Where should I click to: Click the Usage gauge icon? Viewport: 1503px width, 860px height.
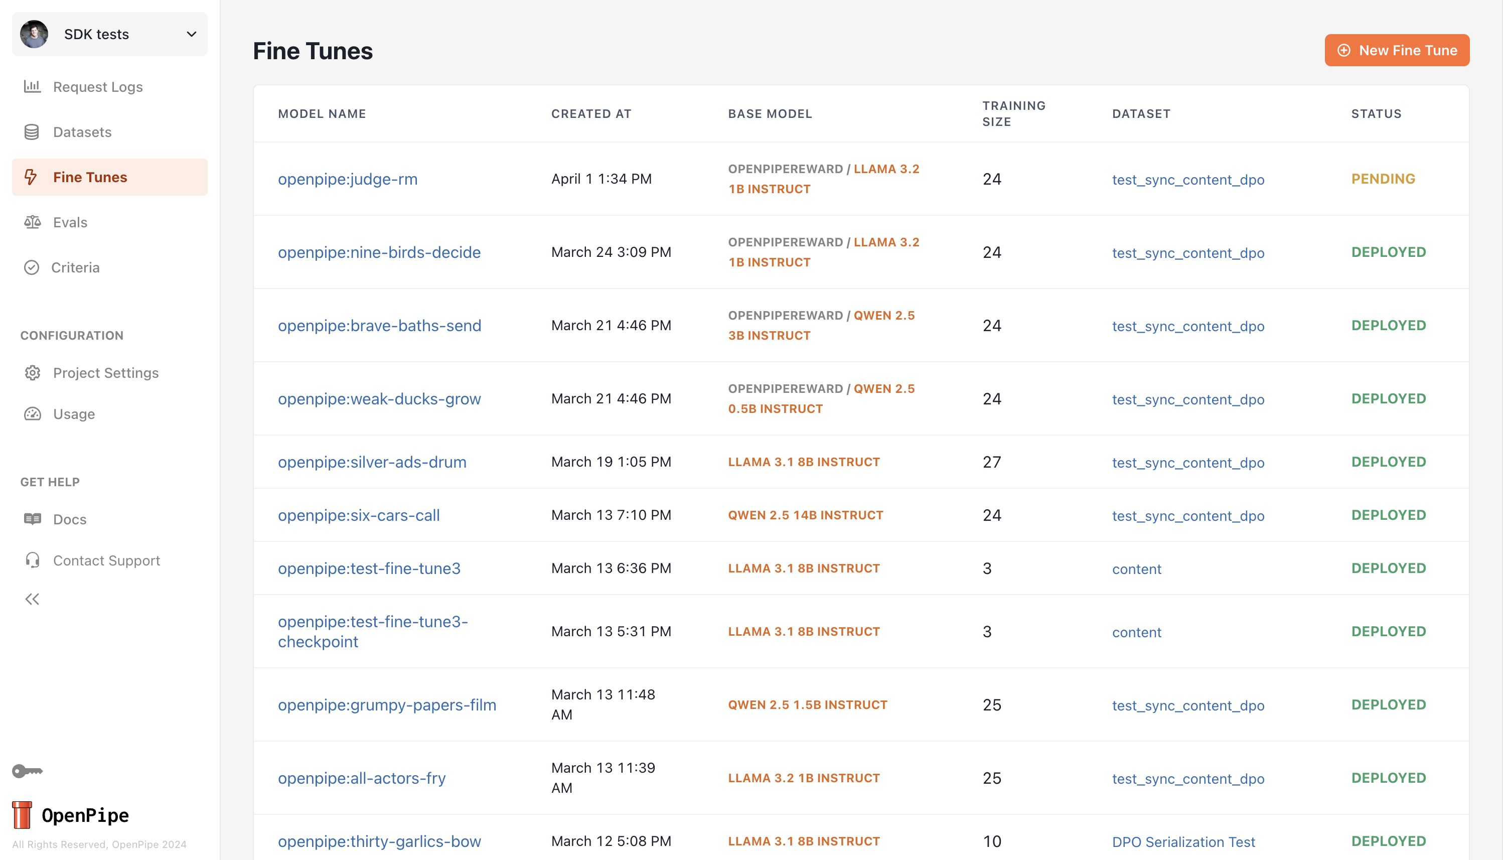(x=32, y=413)
